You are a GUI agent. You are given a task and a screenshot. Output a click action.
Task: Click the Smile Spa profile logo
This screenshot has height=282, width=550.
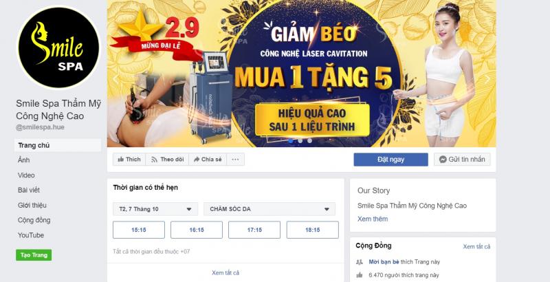tap(58, 47)
